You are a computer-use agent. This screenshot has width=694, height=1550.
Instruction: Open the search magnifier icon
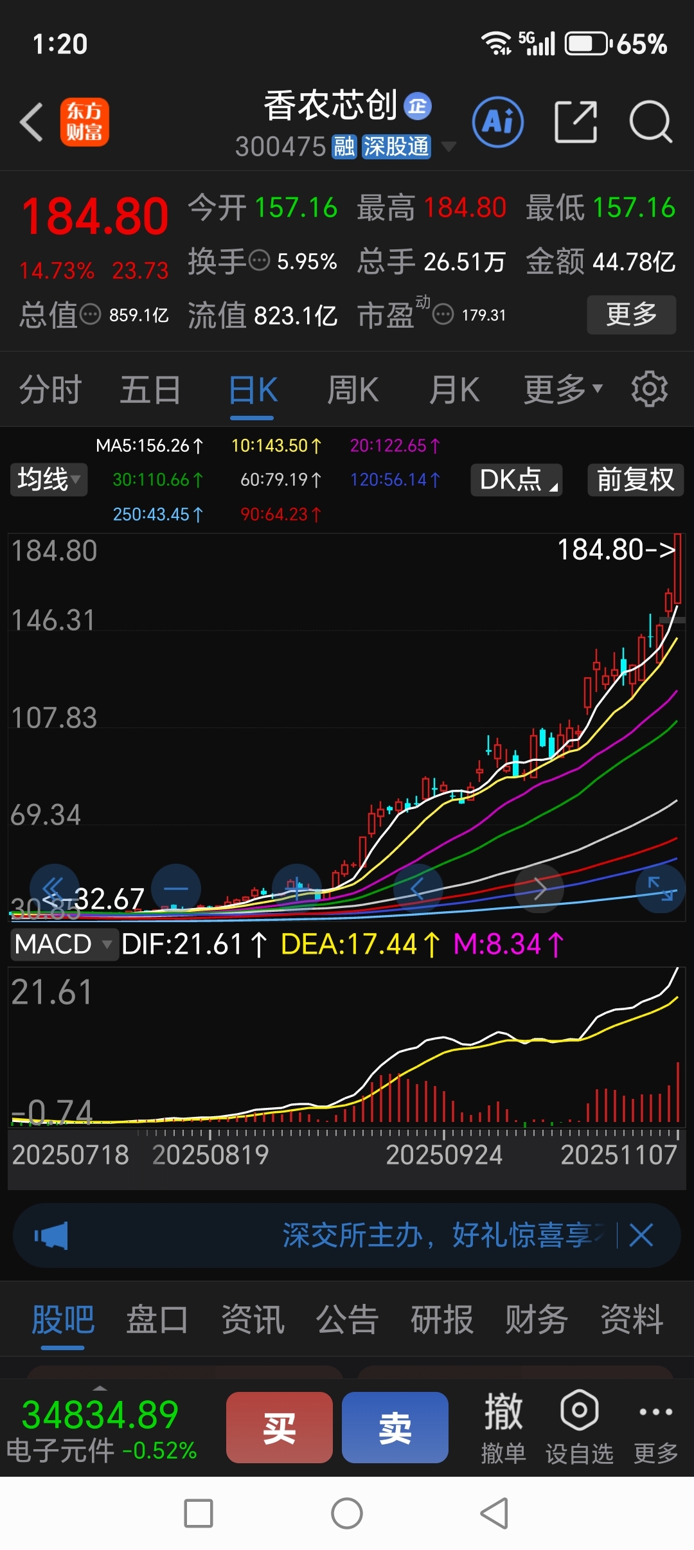650,121
